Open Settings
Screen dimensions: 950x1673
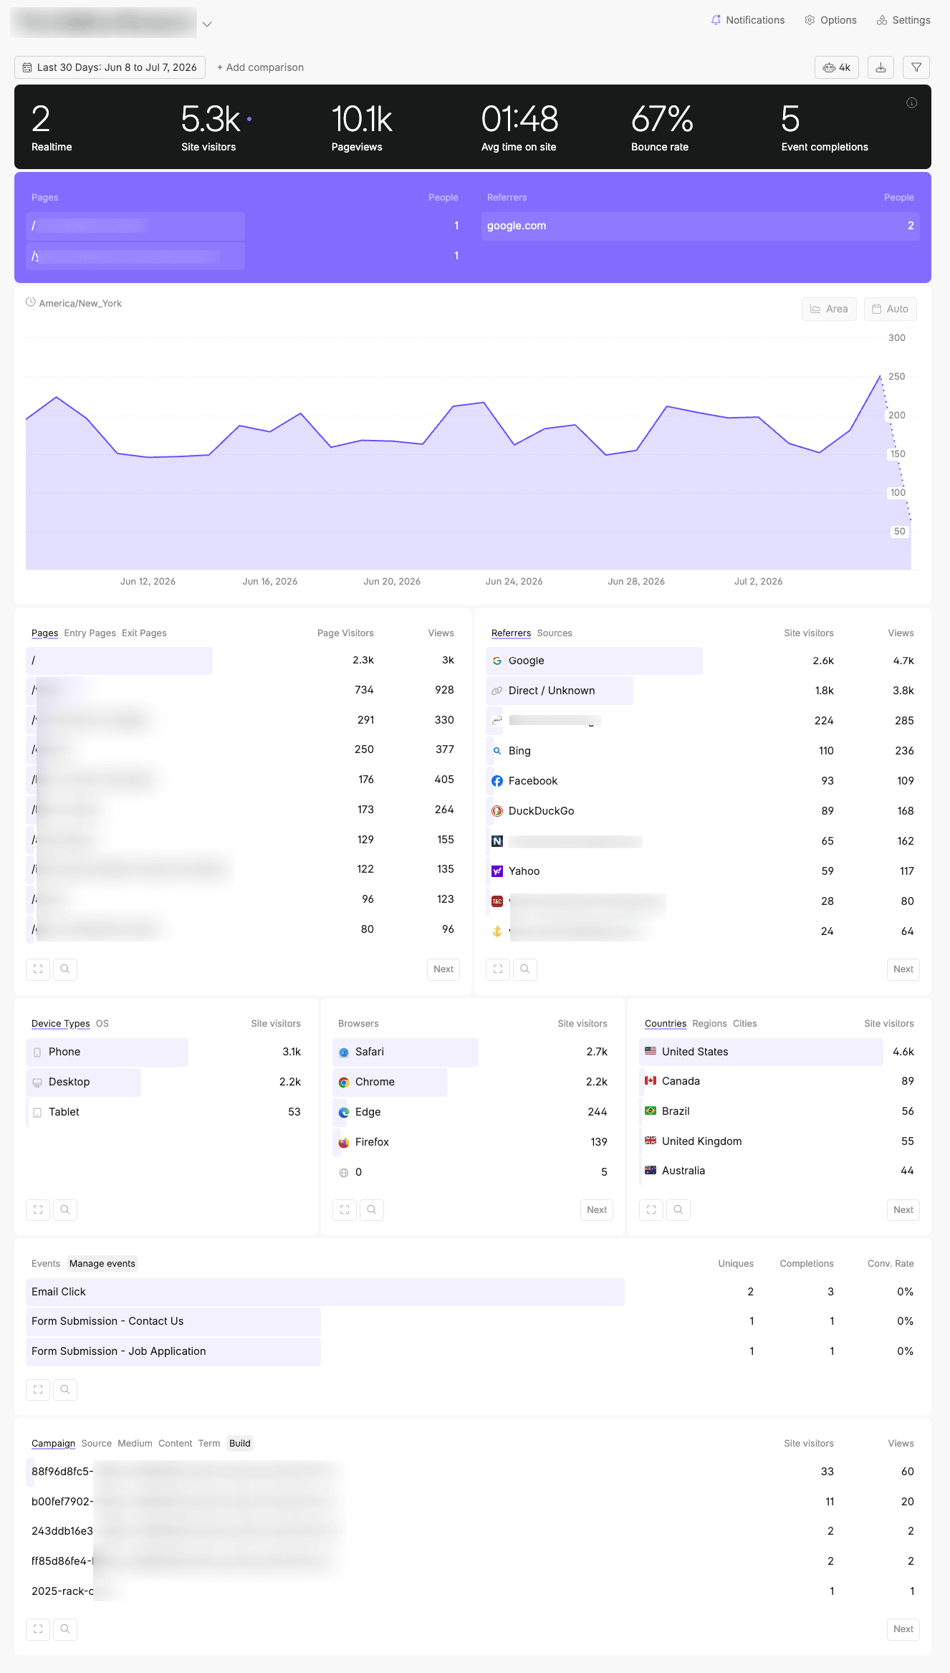click(903, 20)
